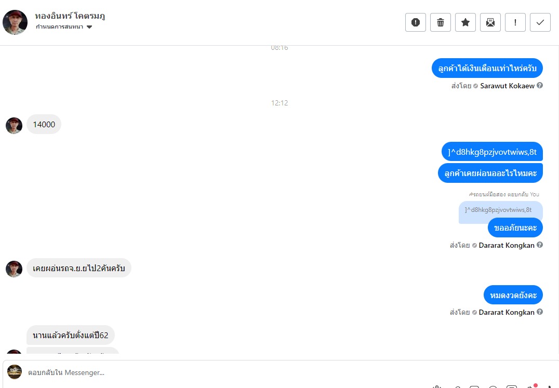This screenshot has width=559, height=388.
Task: Click help icon next to Sarawut Kokaew
Action: click(x=540, y=86)
